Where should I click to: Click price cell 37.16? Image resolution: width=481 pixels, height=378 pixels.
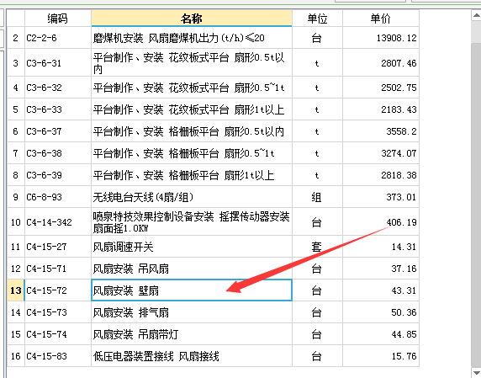click(381, 269)
